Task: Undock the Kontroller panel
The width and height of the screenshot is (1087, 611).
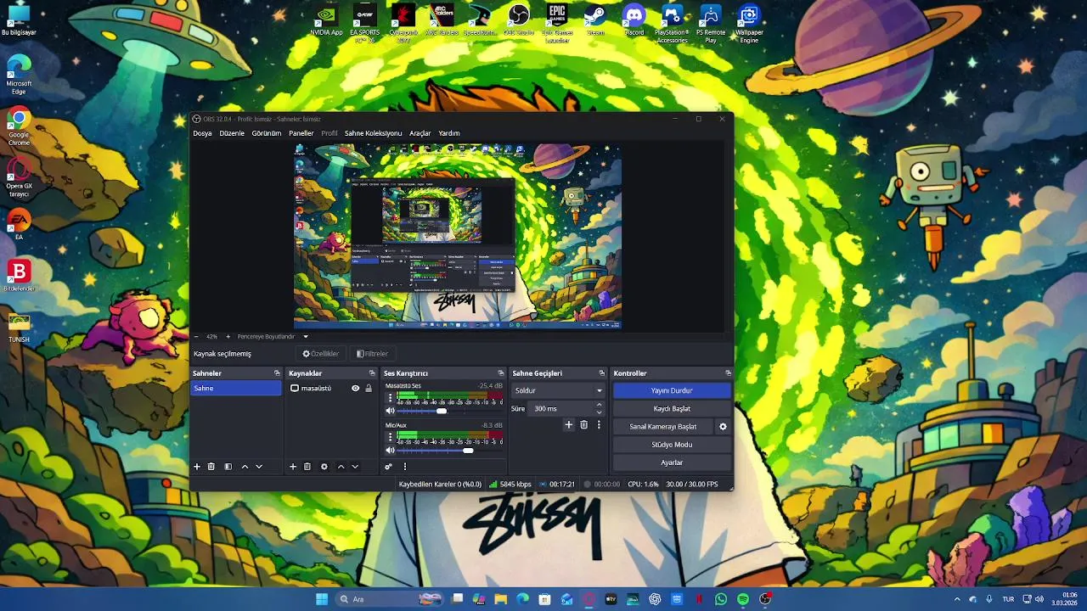Action: click(x=728, y=373)
